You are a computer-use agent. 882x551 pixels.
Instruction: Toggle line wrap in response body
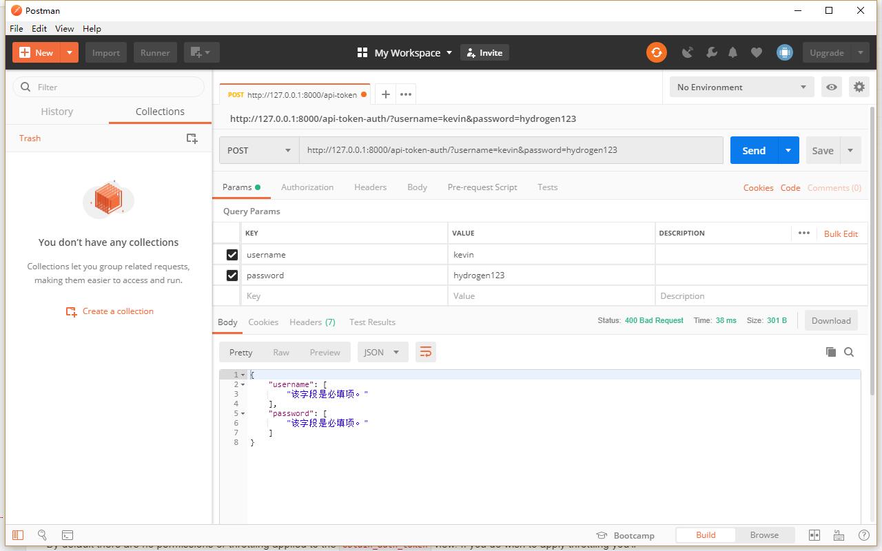tap(426, 352)
